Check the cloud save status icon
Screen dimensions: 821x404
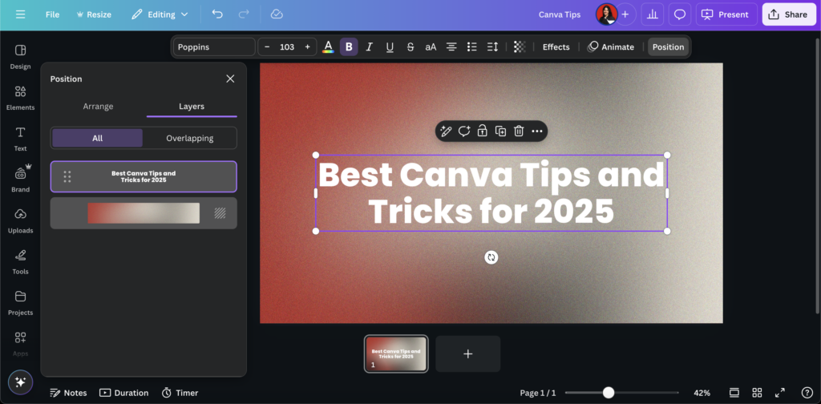pyautogui.click(x=277, y=14)
